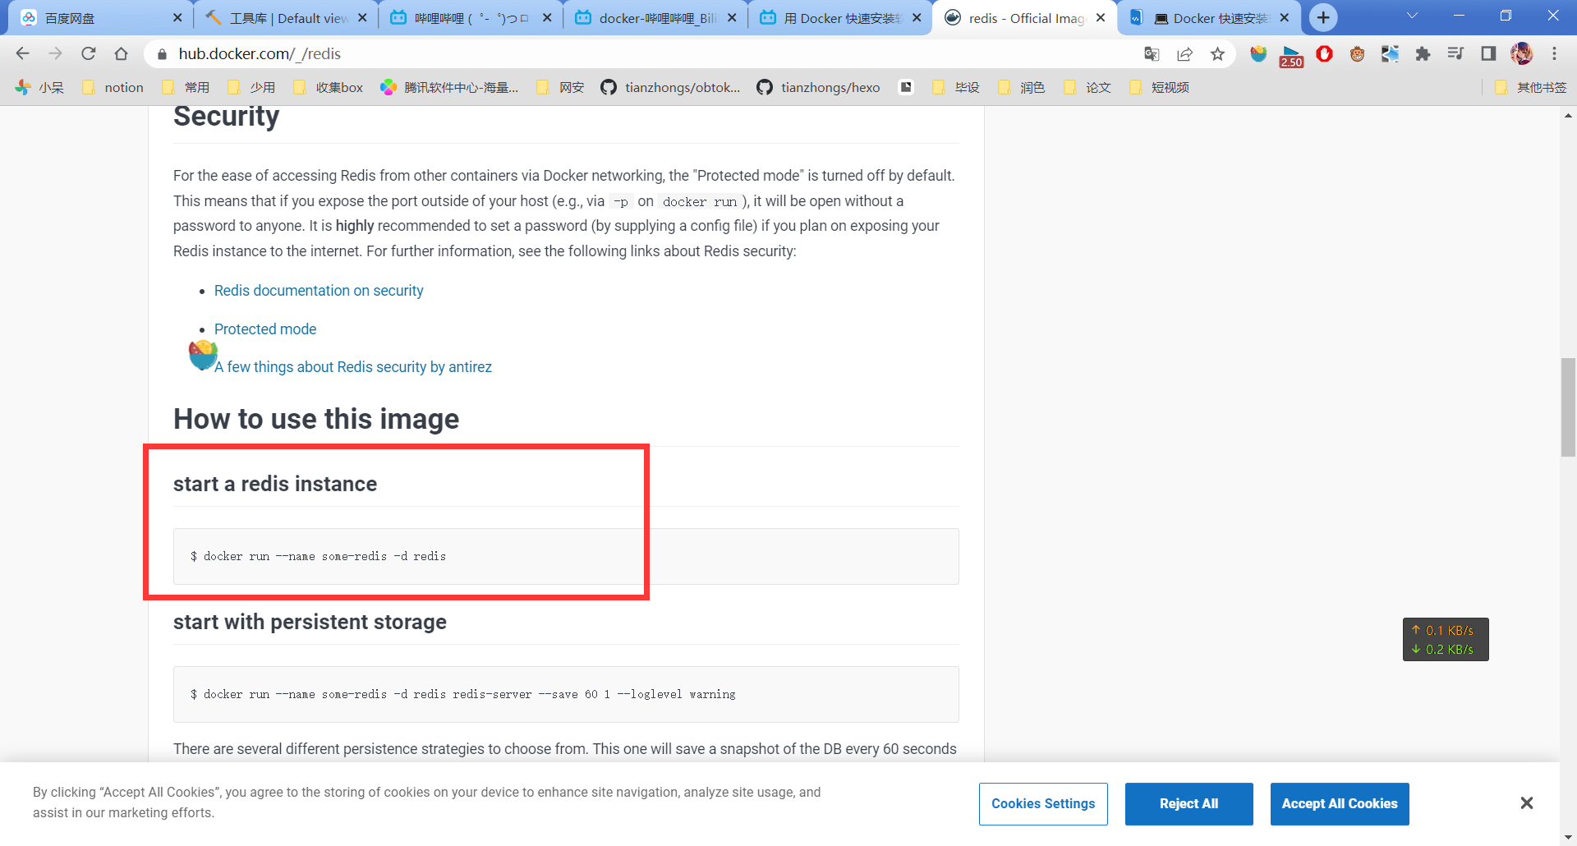
Task: Toggle the browser side panel icon
Action: point(1488,54)
